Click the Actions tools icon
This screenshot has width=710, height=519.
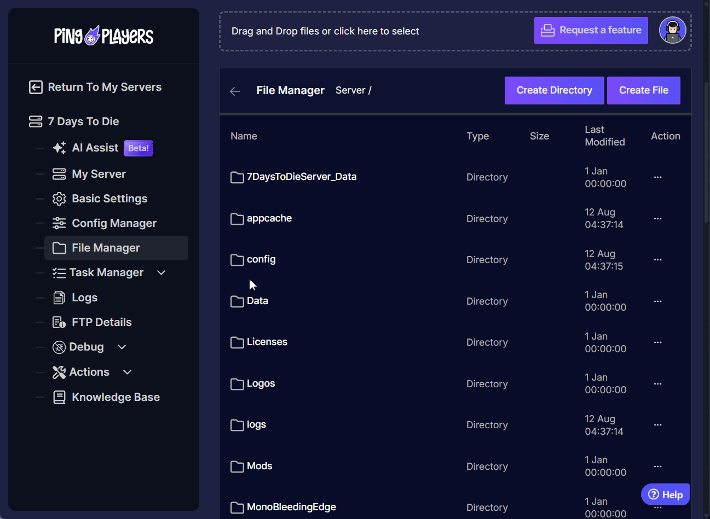click(59, 372)
